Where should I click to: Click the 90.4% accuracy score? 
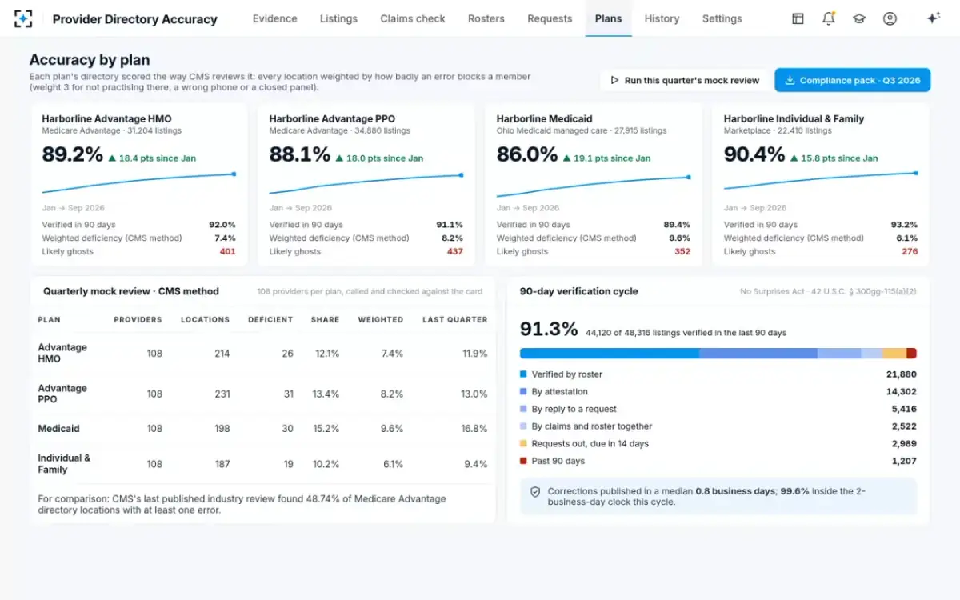click(x=754, y=154)
